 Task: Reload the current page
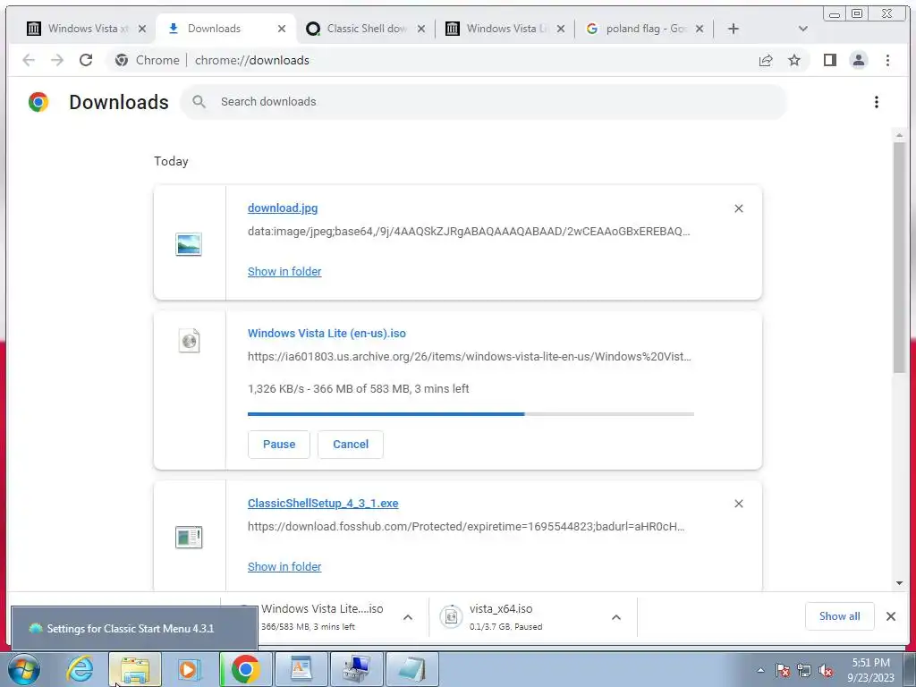click(86, 60)
